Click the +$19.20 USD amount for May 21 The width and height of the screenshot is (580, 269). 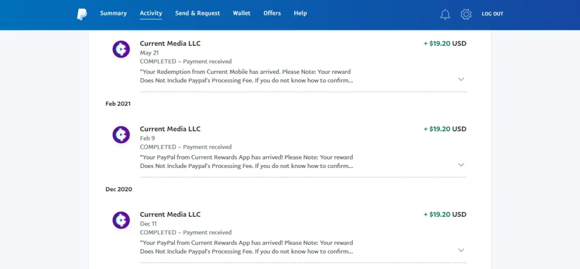[x=445, y=43]
